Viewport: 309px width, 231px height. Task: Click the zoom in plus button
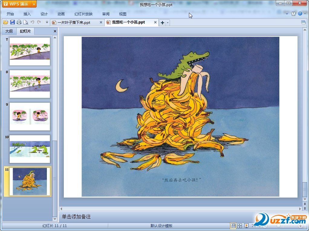(x=300, y=226)
